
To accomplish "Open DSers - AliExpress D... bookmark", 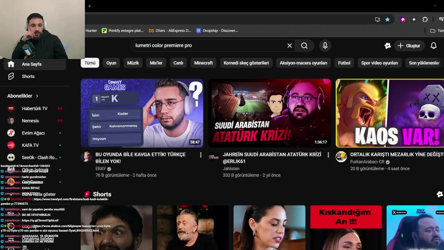I will 170,31.
